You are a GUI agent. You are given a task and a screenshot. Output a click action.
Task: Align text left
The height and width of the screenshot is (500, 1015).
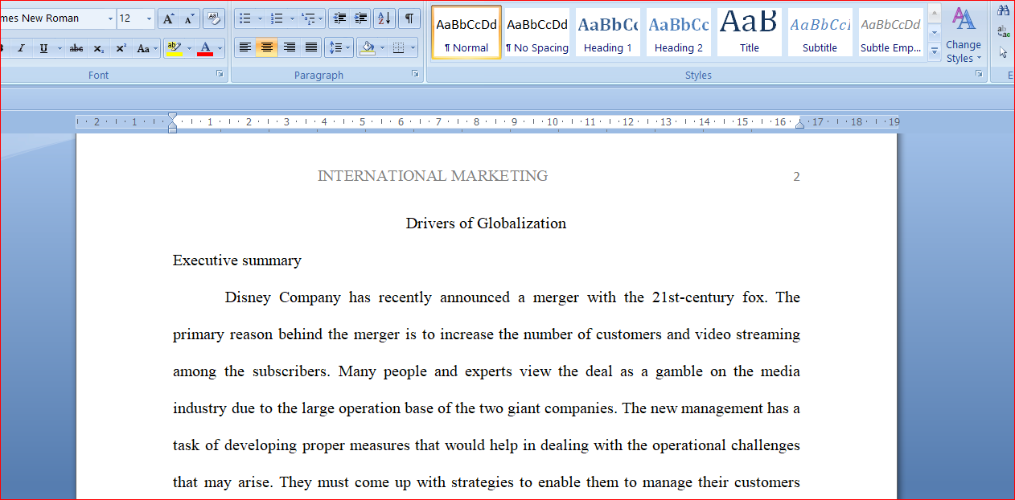click(x=245, y=48)
